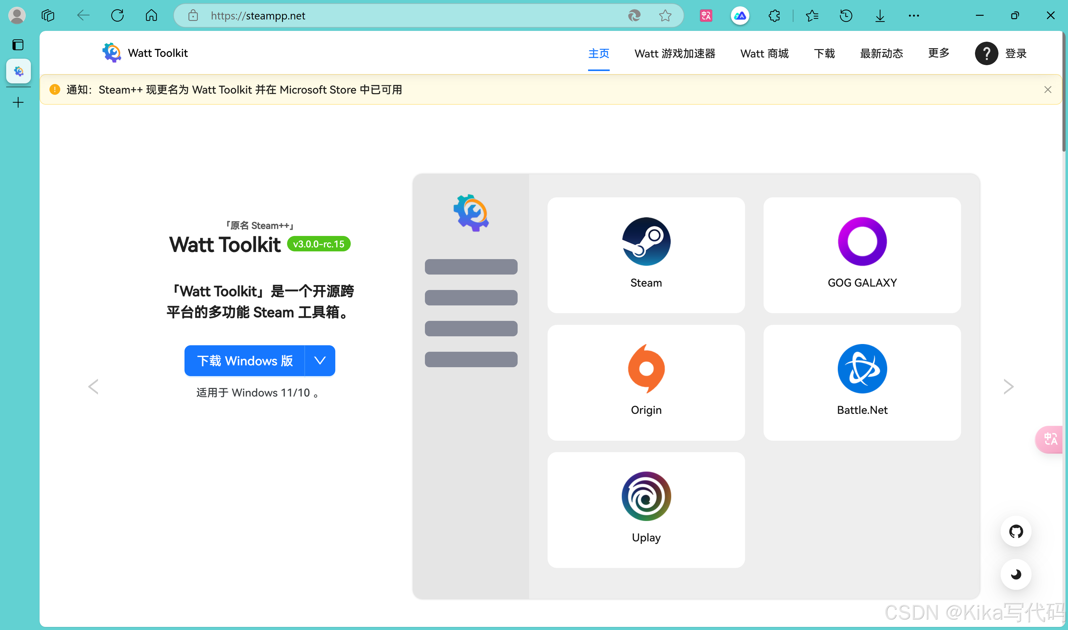Image resolution: width=1068 pixels, height=630 pixels.
Task: Click 下载 Windows 版 button
Action: click(x=245, y=360)
